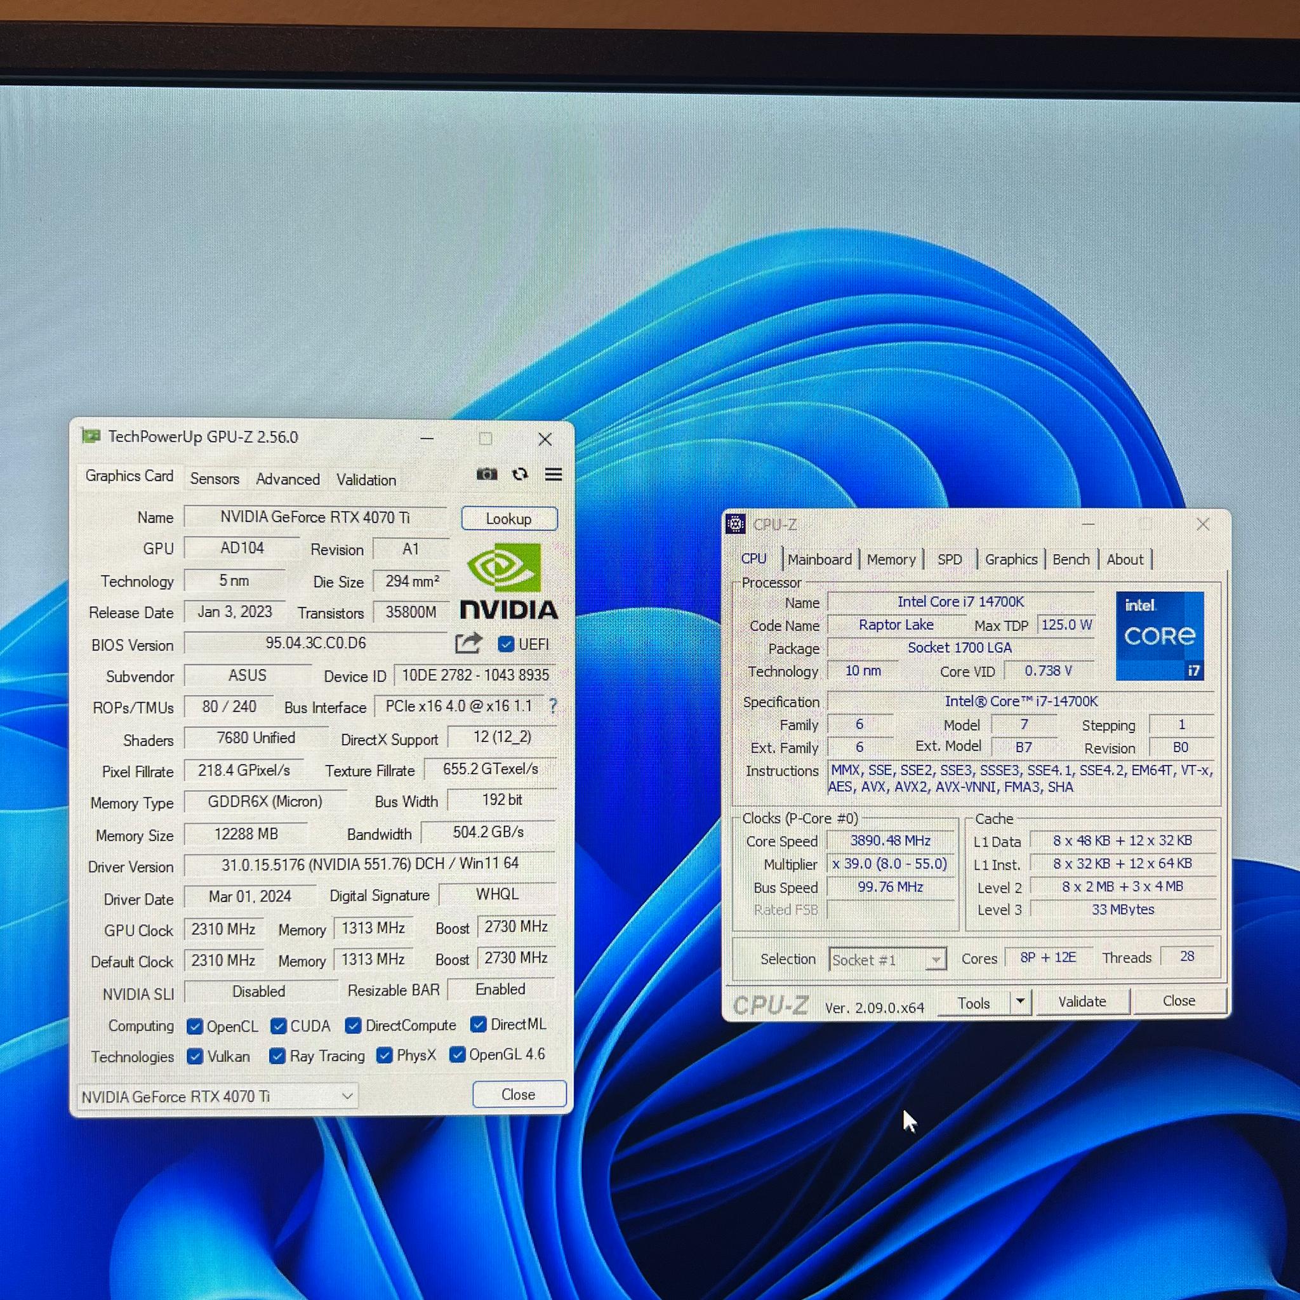The width and height of the screenshot is (1300, 1300).
Task: Open the Mainboard tab in CPU-Z
Action: [x=819, y=559]
